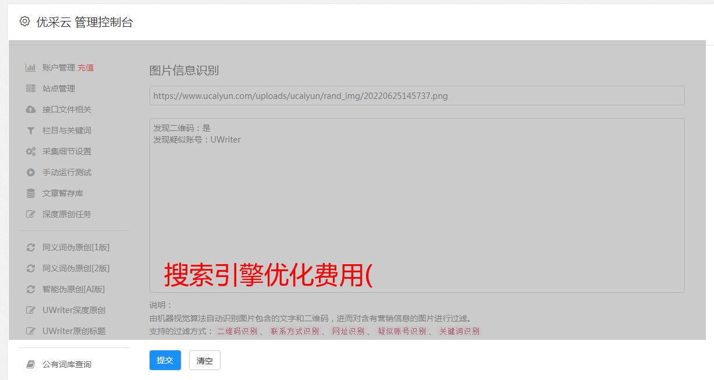
Task: Click the refresh icon for 同义词伪原创[2版]
Action: (31, 268)
